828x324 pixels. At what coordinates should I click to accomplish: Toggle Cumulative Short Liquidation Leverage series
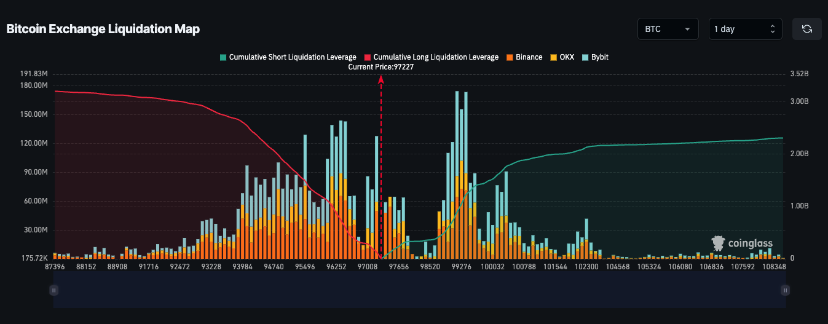pyautogui.click(x=288, y=57)
